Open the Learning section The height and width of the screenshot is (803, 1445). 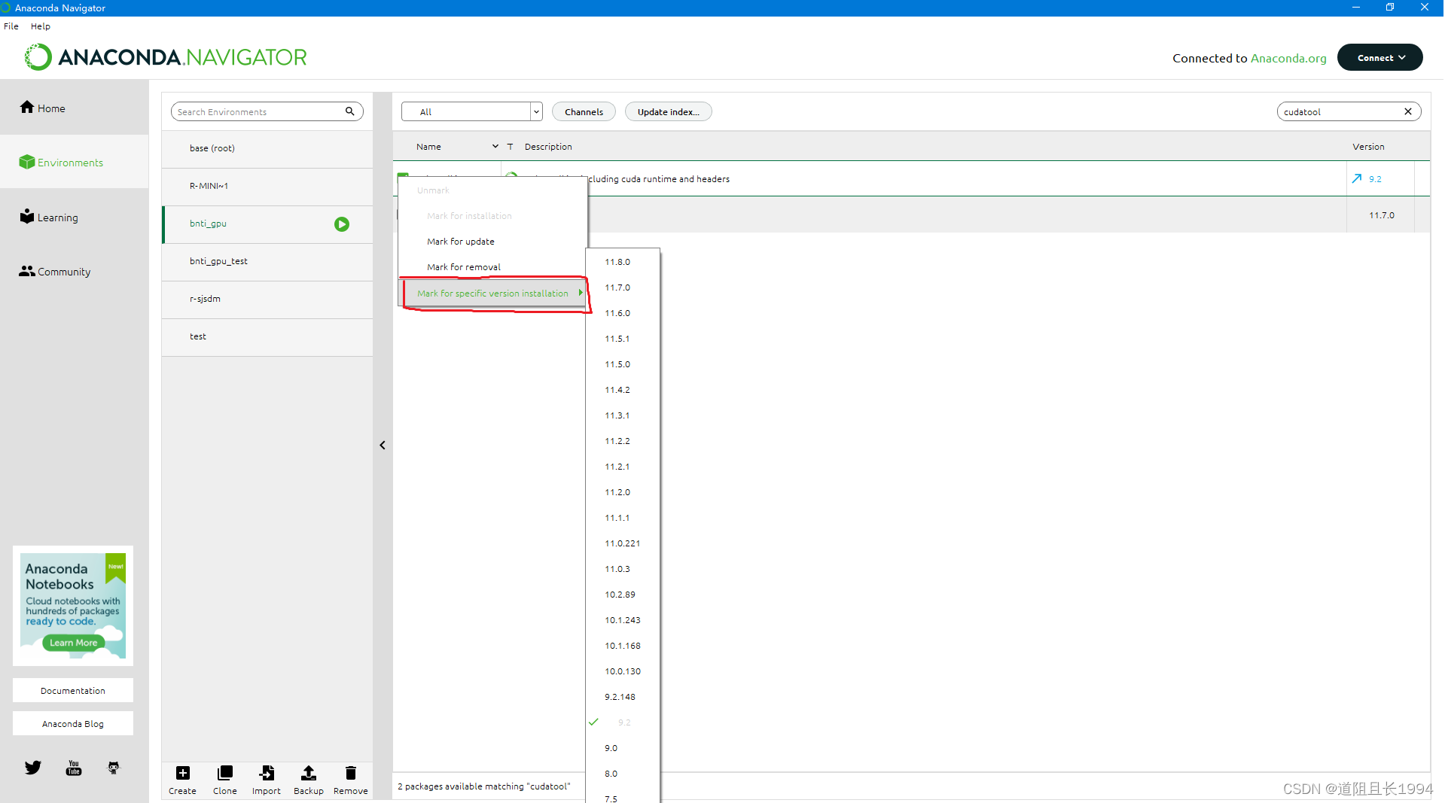tap(49, 217)
